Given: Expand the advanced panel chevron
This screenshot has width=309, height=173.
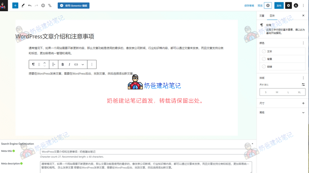Looking at the screenshot, I should (x=303, y=113).
